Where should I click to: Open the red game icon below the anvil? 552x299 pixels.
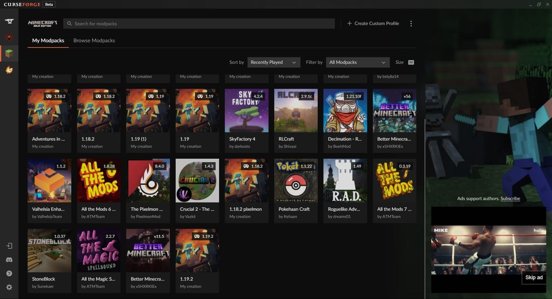(9, 37)
